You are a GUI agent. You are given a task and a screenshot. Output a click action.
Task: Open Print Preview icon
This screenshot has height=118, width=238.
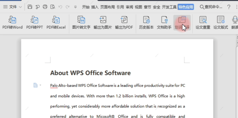click(53, 7)
